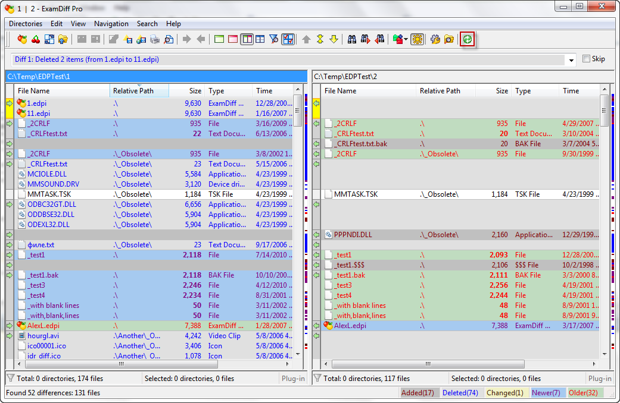
Task: Click the left pane horizontal scrollbar thumb
Action: [121, 364]
